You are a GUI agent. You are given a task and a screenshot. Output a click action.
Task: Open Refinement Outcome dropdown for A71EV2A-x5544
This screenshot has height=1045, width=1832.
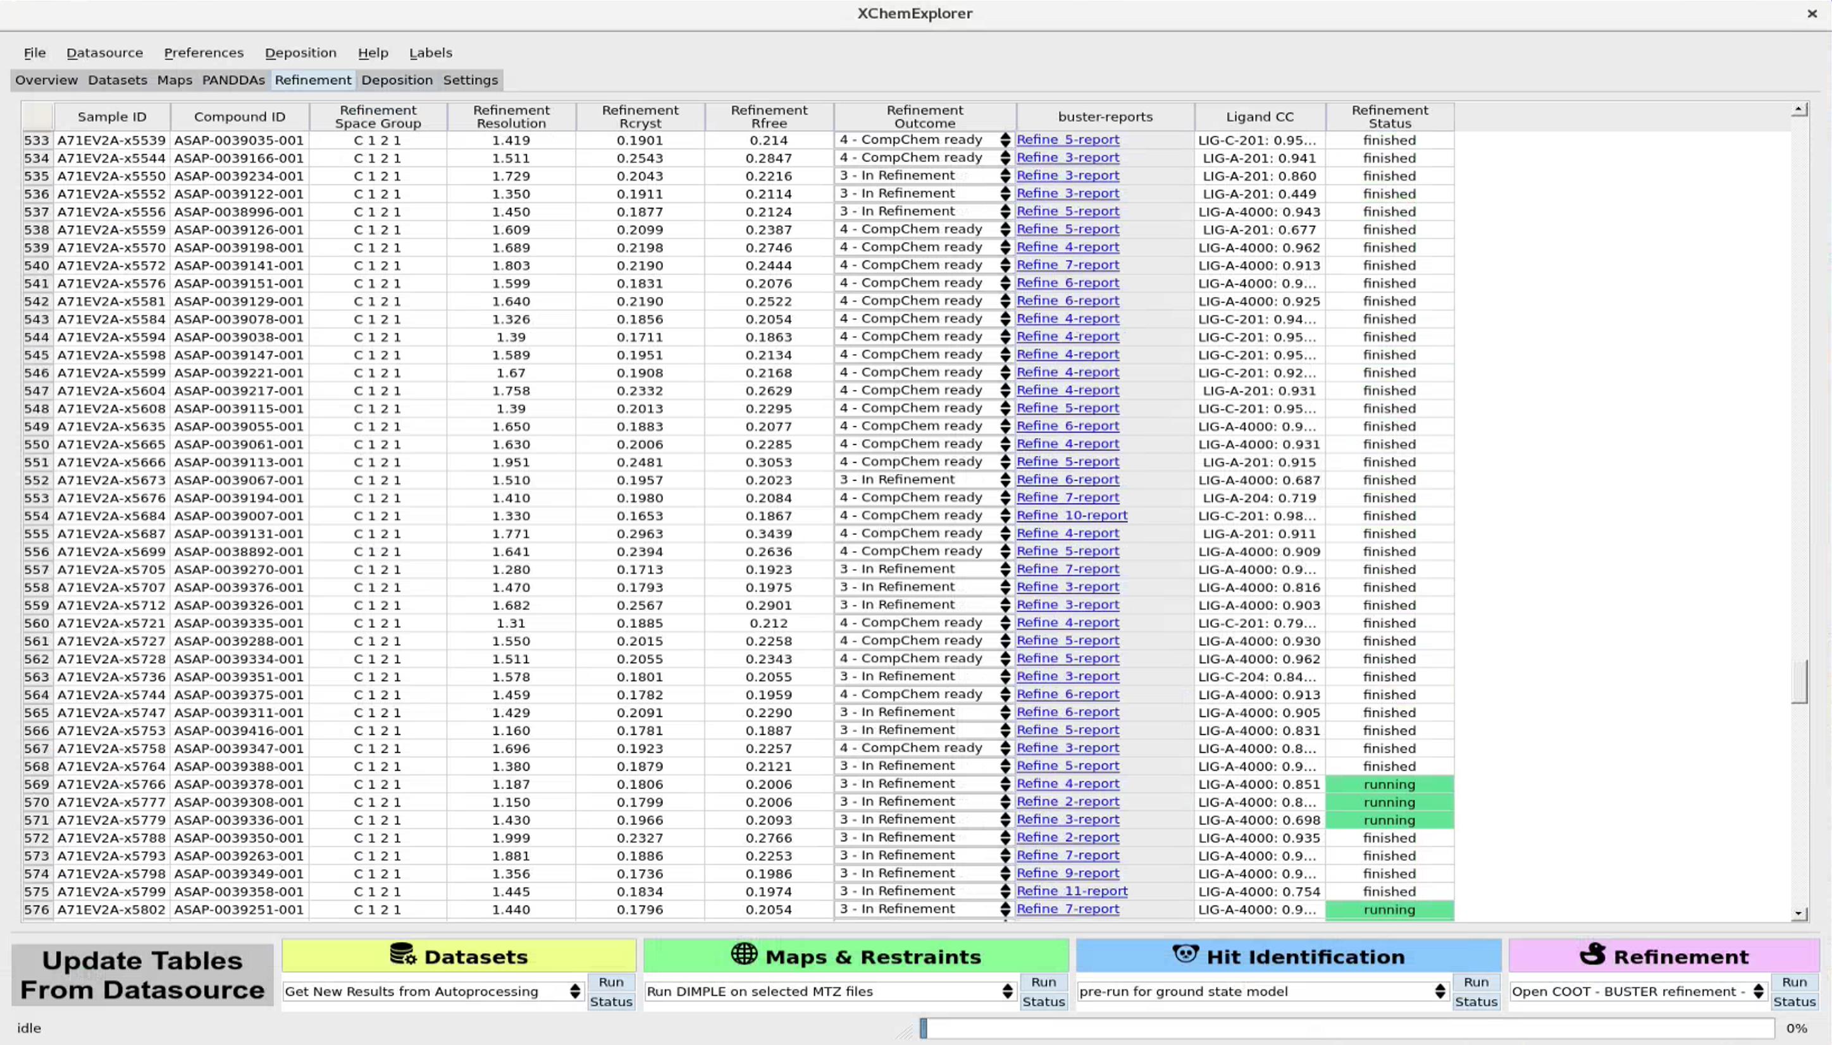point(925,157)
